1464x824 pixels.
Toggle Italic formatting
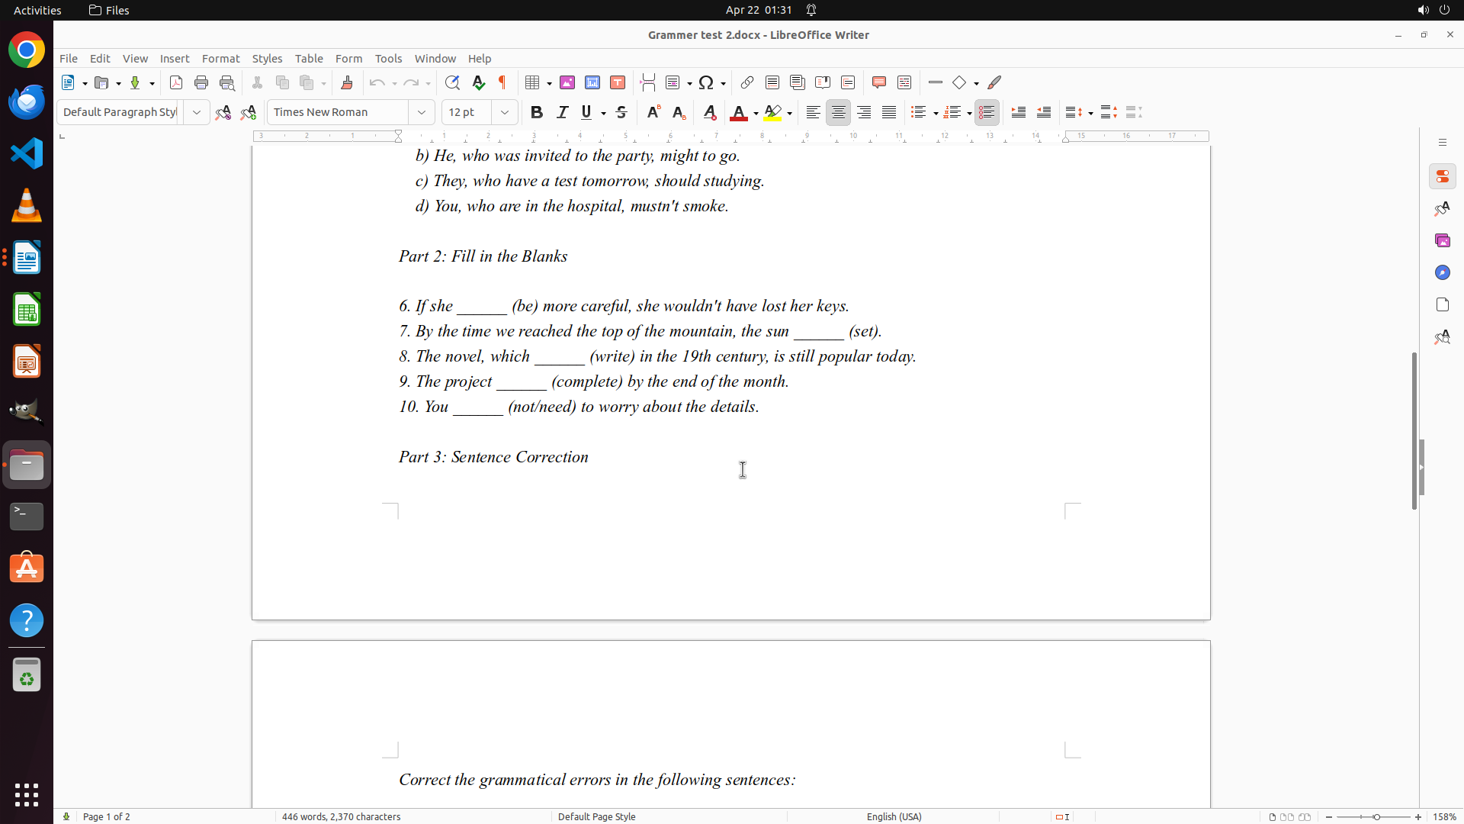coord(562,112)
